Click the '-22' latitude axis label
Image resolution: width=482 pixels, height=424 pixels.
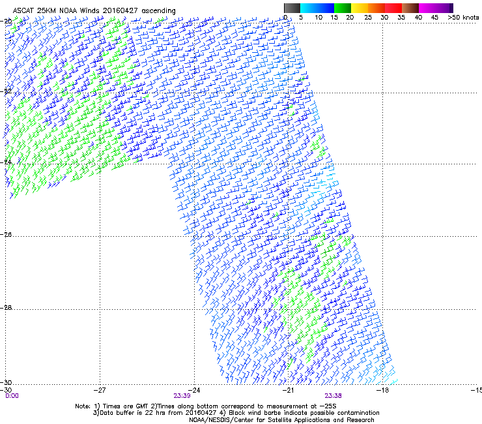[x=6, y=91]
